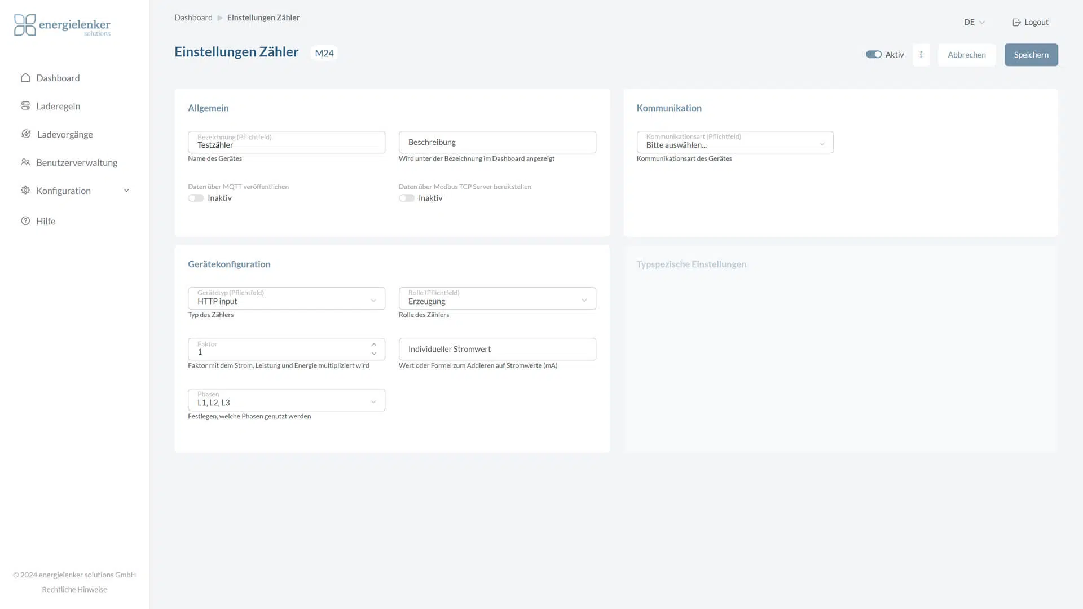Expand the DE language selector
The image size is (1083, 609).
974,23
